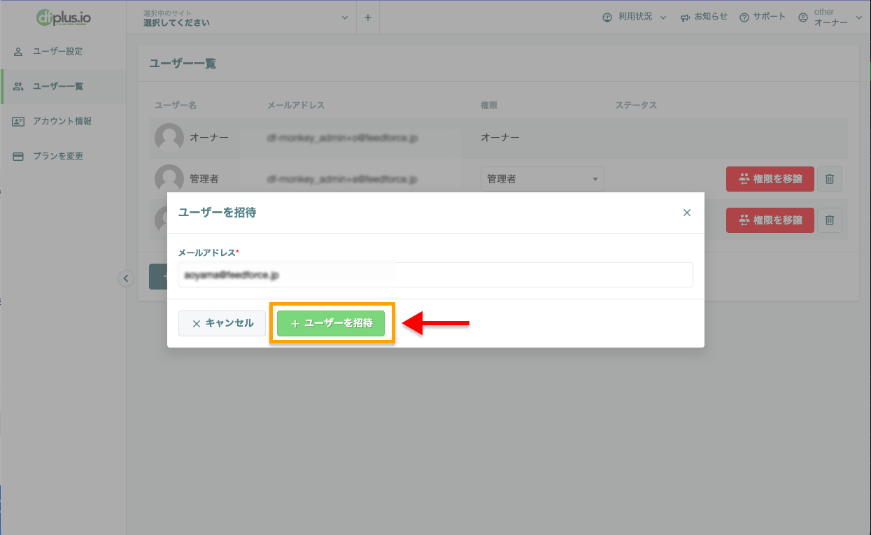Click the ユーザー名 column header
The image size is (871, 535).
176,106
